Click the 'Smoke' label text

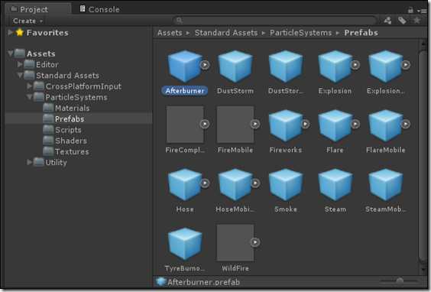(x=286, y=209)
